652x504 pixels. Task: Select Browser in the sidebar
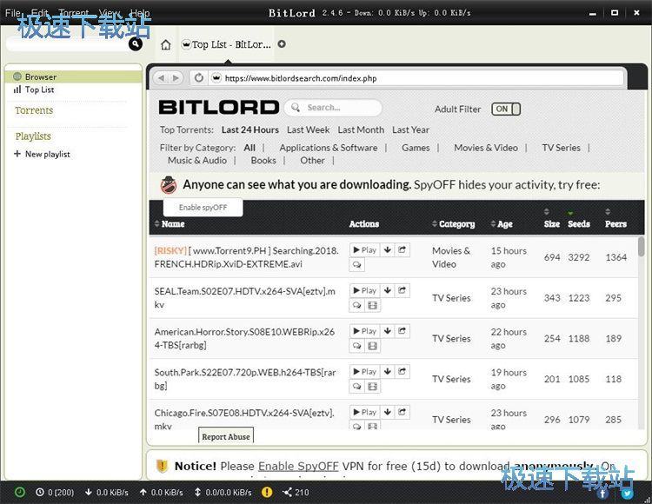pyautogui.click(x=74, y=76)
